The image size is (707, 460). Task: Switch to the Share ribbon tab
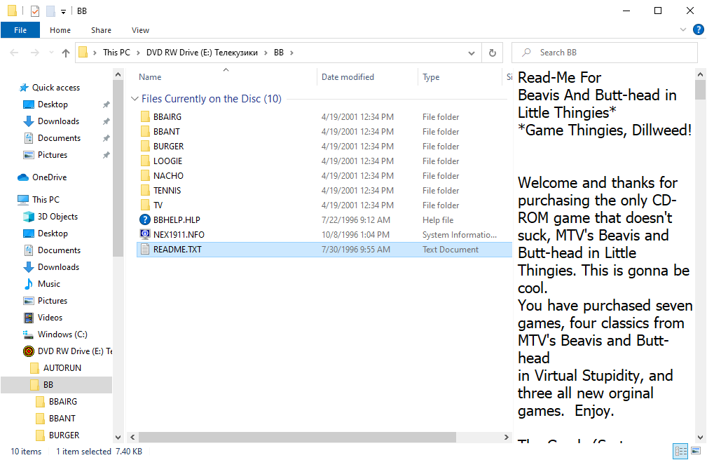tap(101, 30)
